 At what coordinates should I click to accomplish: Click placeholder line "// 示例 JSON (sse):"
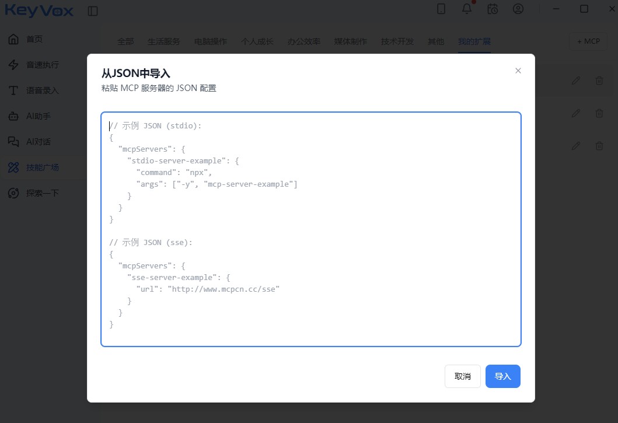pyautogui.click(x=151, y=243)
